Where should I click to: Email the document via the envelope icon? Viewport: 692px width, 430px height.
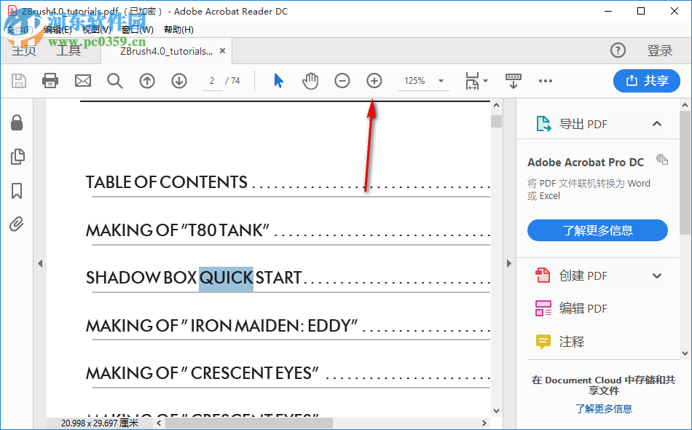click(x=82, y=81)
